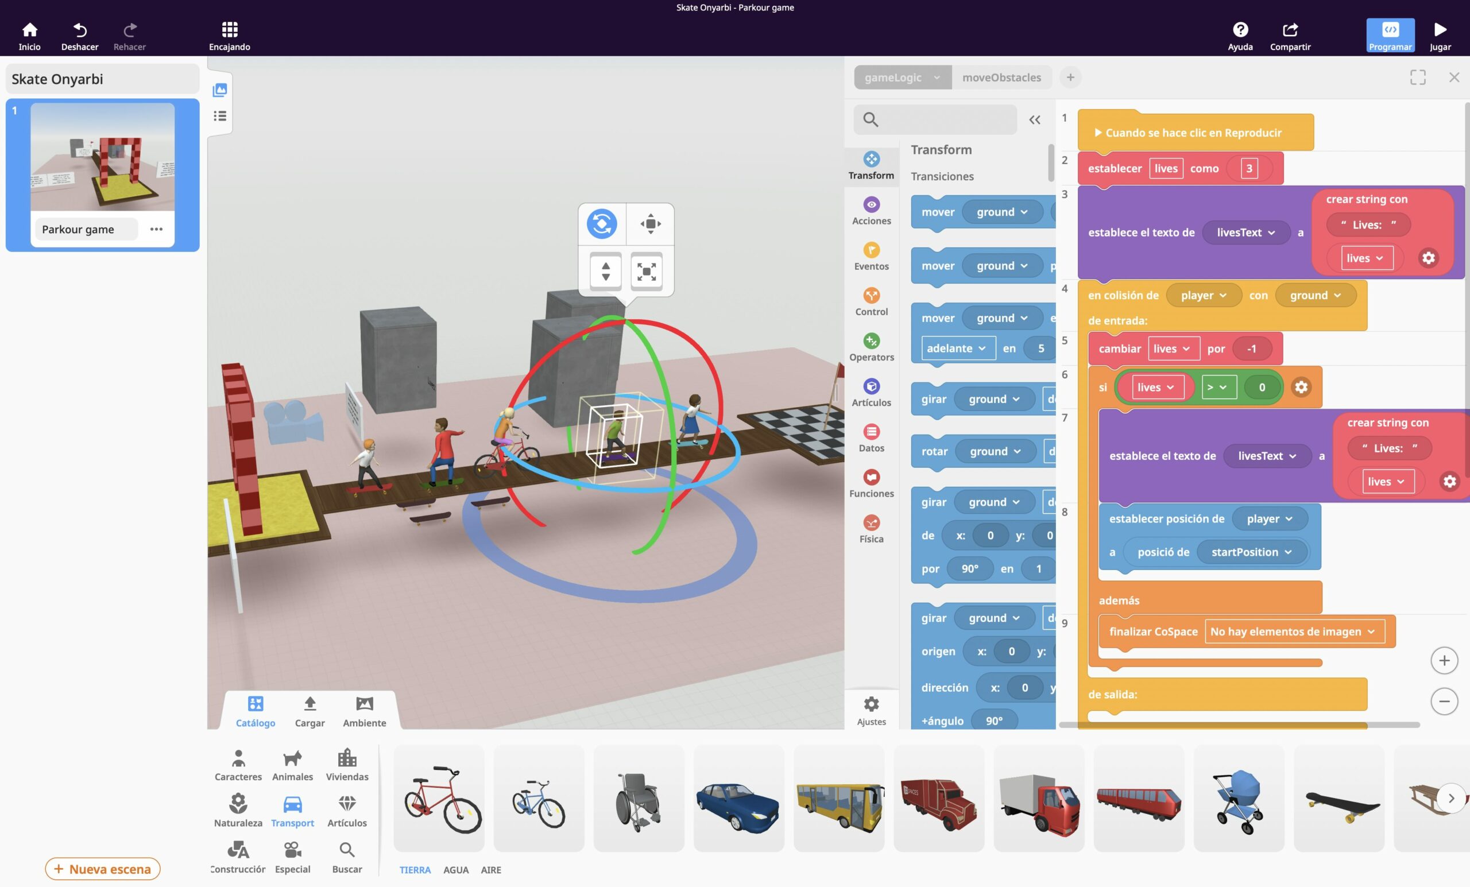
Task: Collapse the block palette with double chevron
Action: pyautogui.click(x=1035, y=120)
